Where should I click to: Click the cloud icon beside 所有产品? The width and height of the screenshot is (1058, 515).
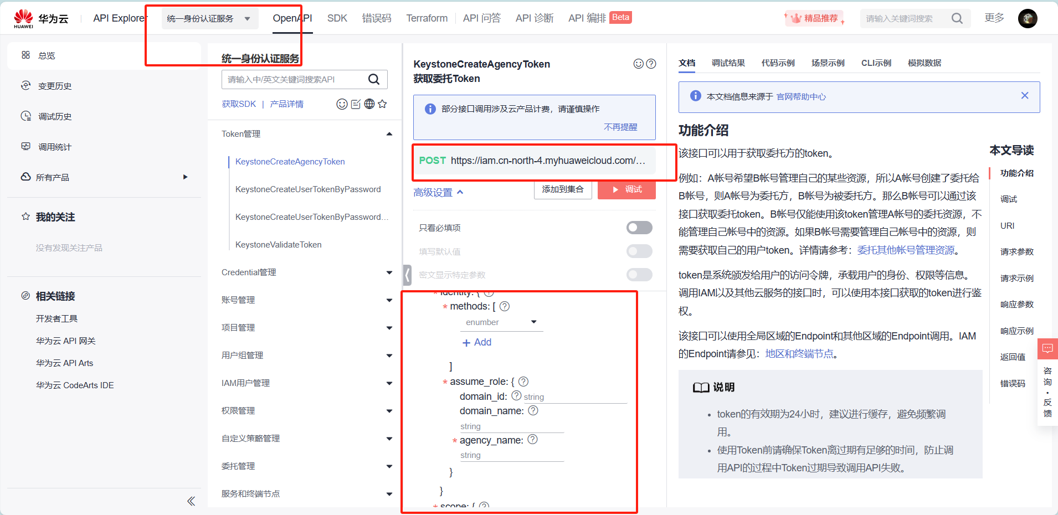click(x=25, y=177)
